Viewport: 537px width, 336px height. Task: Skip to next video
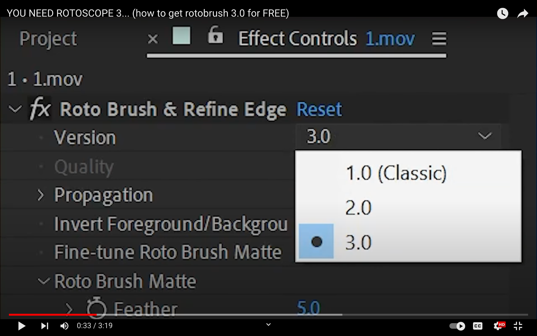[x=45, y=326]
